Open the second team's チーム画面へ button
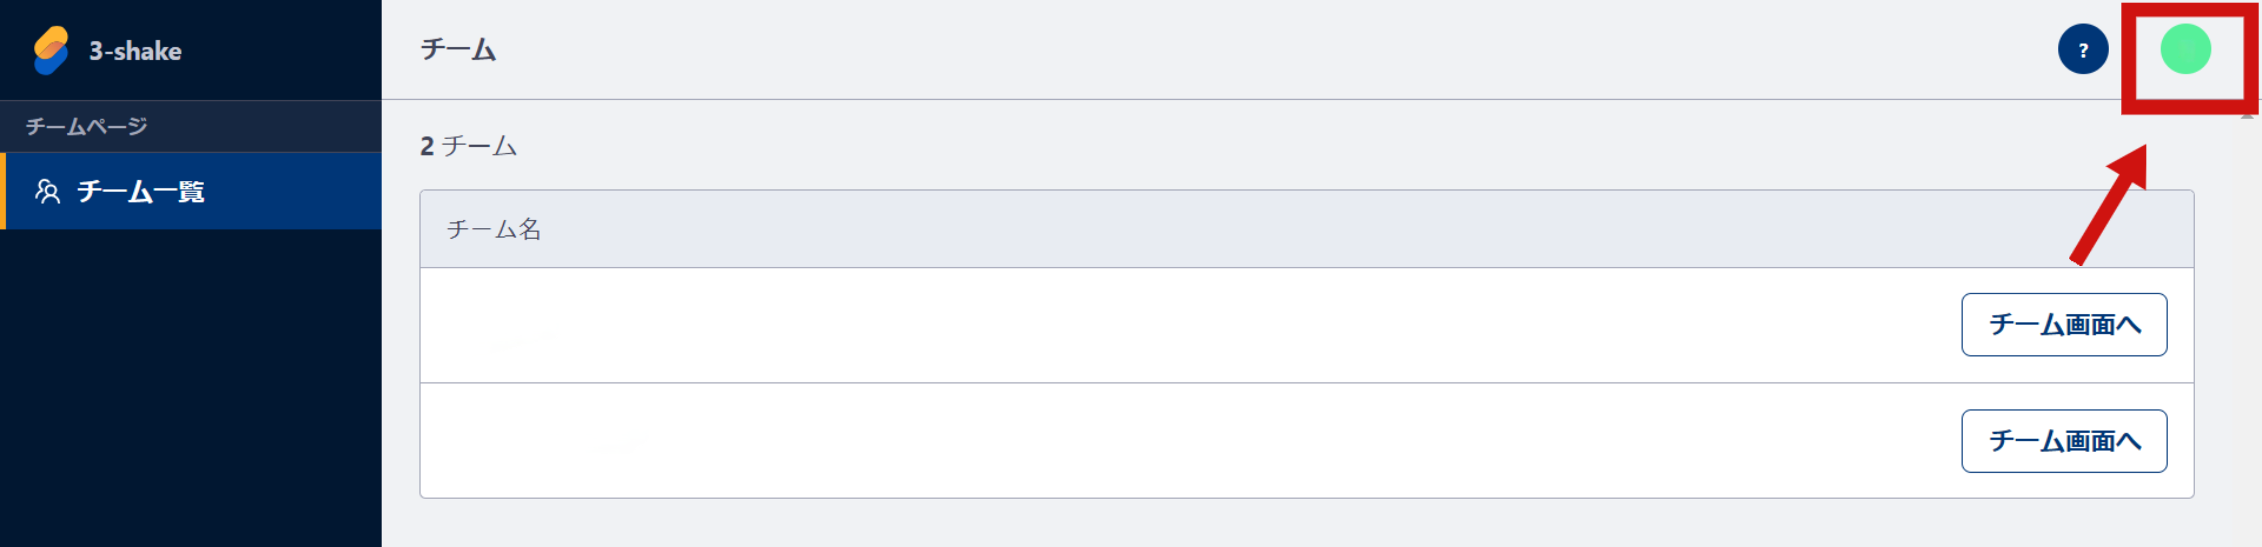 [x=2063, y=441]
